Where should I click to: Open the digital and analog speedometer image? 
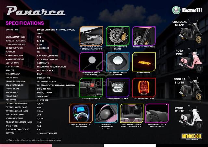pyautogui.click(x=81, y=113)
